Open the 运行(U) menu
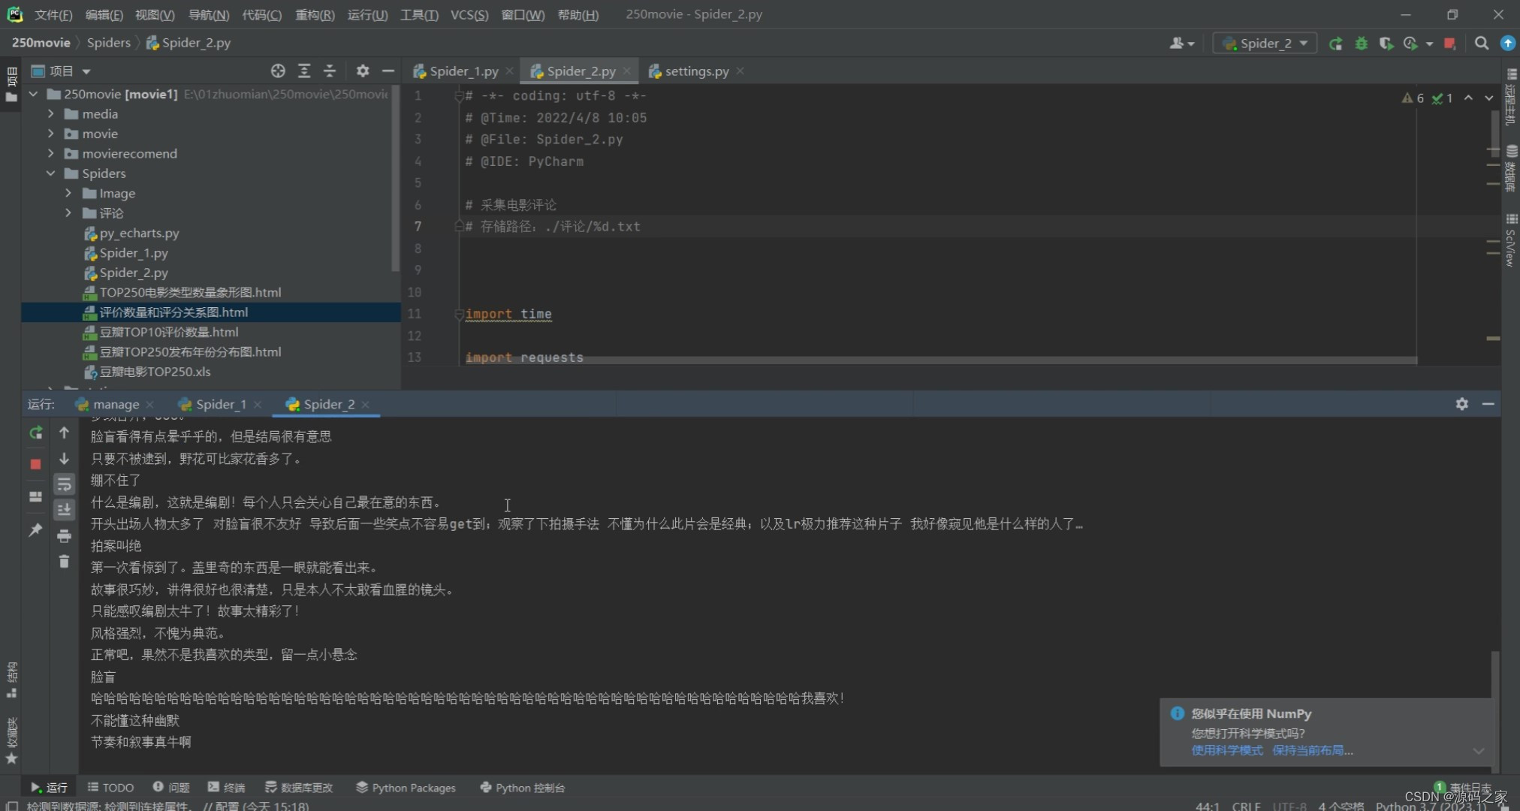This screenshot has height=811, width=1520. pos(367,14)
